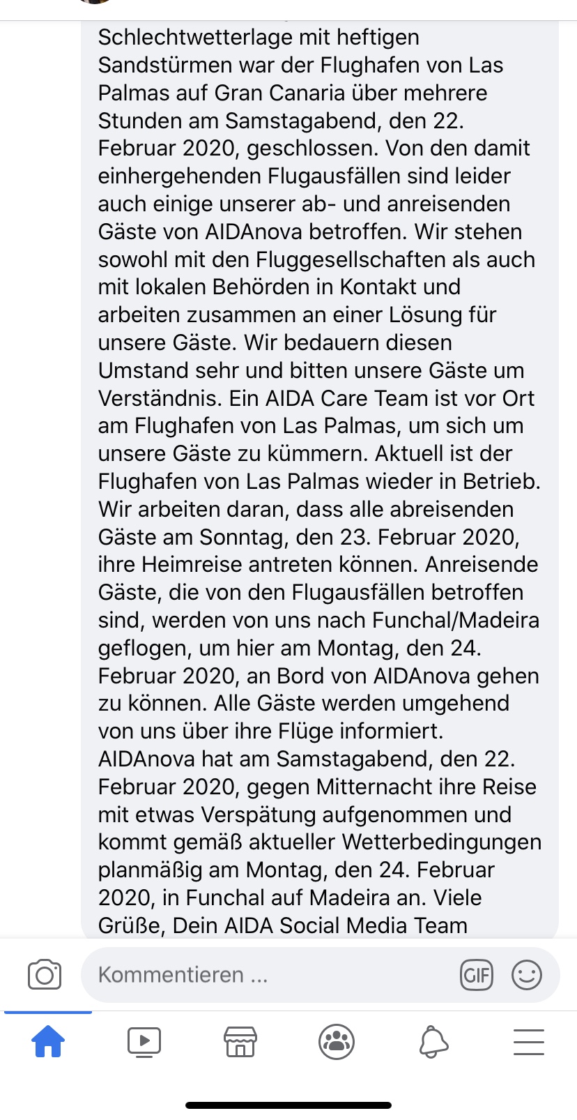Tap the iOS home indicator bar

288,1105
